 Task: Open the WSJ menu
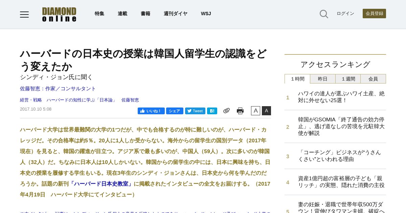[206, 14]
